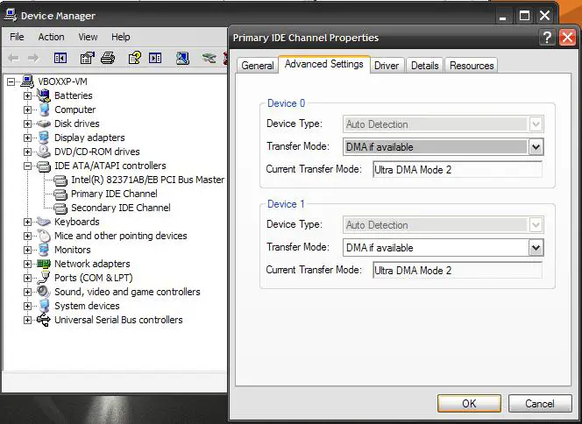The height and width of the screenshot is (424, 582).
Task: Click the Keyboards category icon
Action: (44, 222)
